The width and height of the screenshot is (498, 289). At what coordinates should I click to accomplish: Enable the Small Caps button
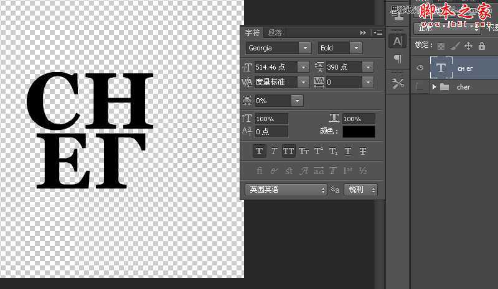(x=303, y=151)
